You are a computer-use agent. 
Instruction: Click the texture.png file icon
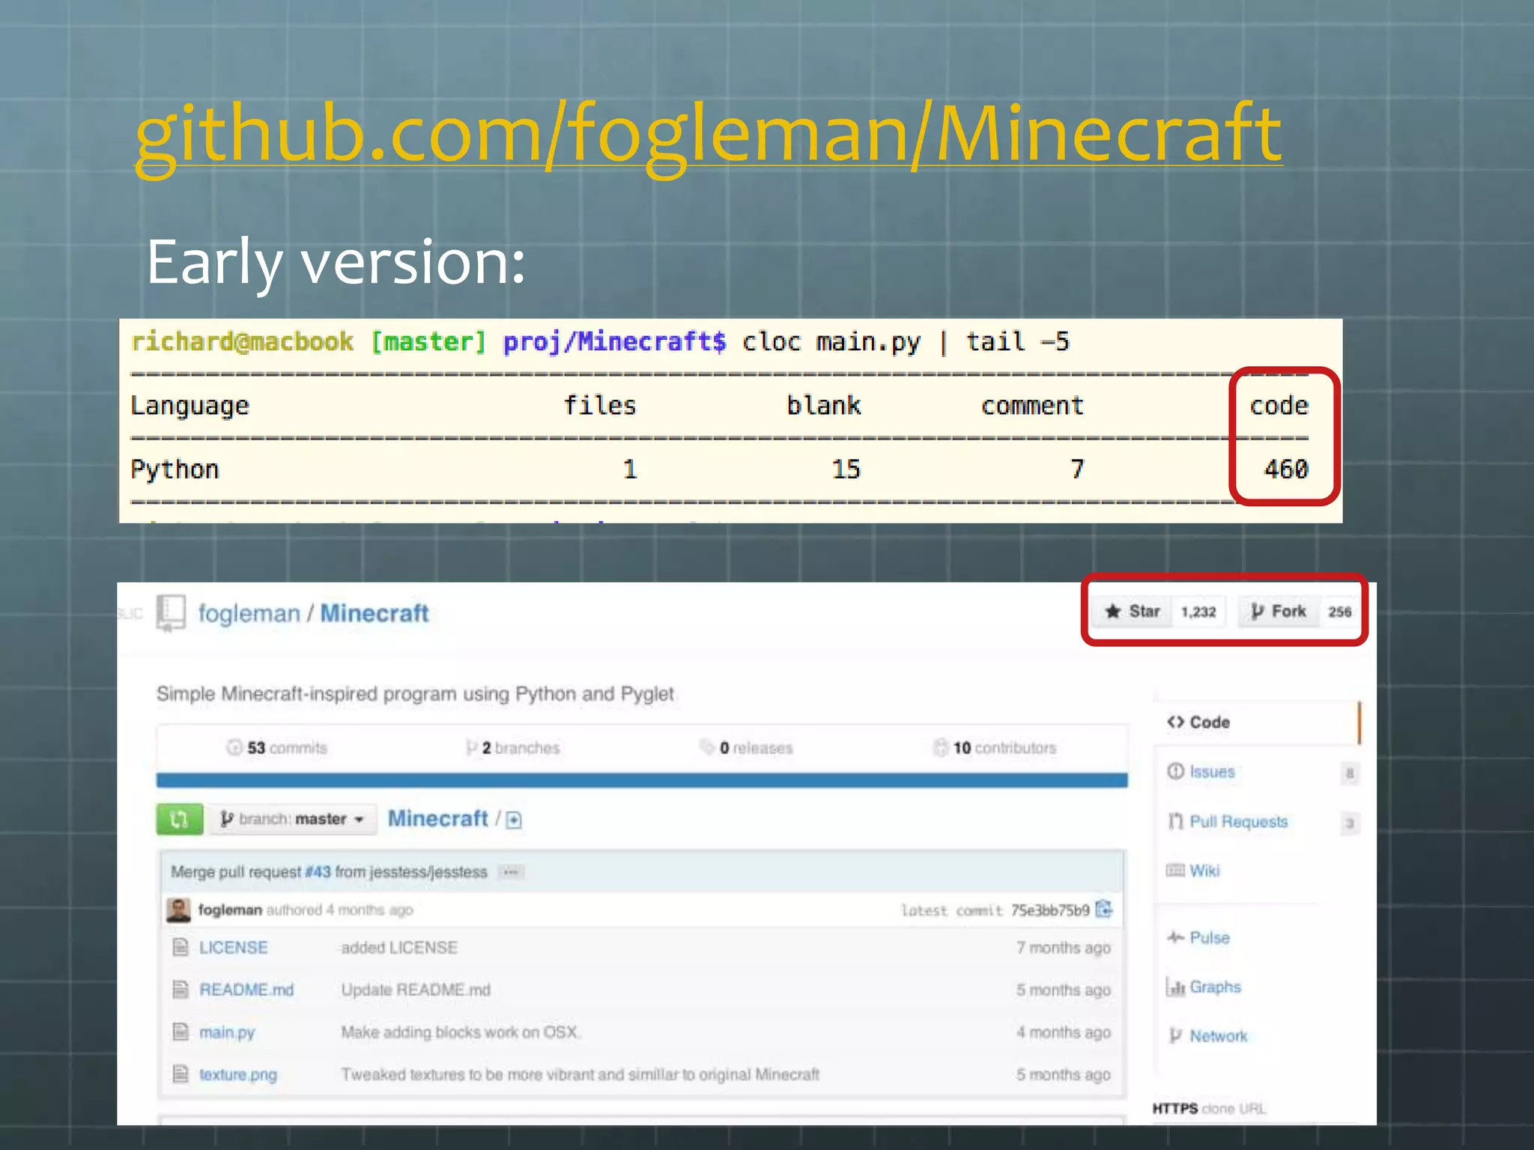pyautogui.click(x=181, y=1074)
